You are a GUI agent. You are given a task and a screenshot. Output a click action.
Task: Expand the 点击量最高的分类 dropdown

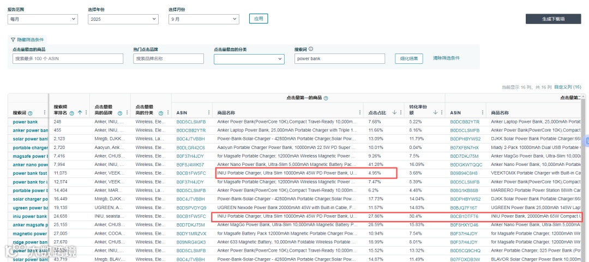click(x=249, y=58)
